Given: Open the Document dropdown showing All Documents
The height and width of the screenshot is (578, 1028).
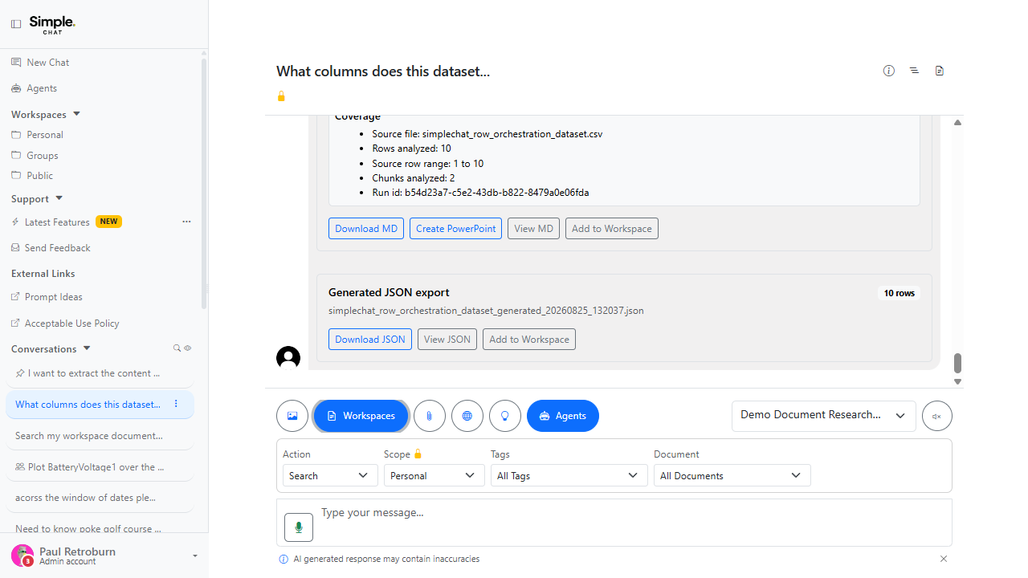Looking at the screenshot, I should (x=732, y=475).
